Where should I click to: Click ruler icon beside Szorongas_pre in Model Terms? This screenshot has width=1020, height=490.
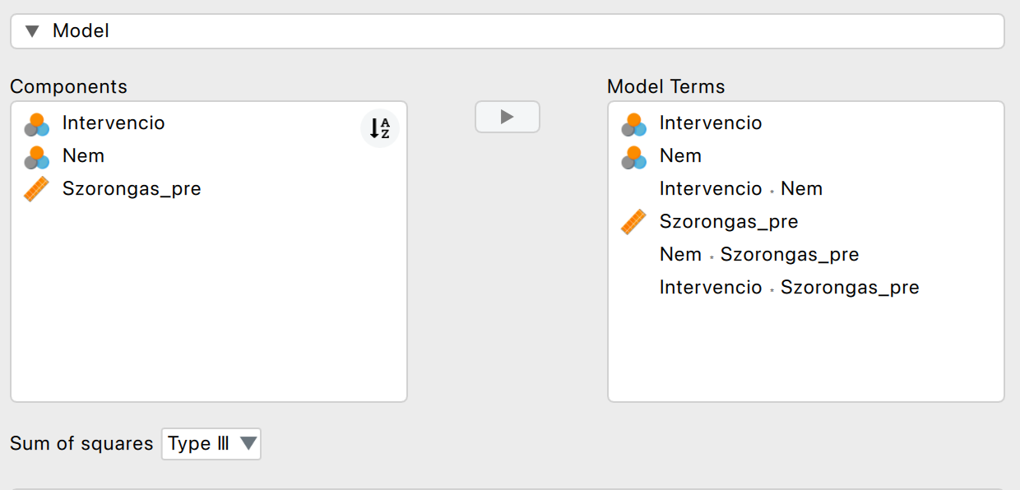click(x=633, y=223)
